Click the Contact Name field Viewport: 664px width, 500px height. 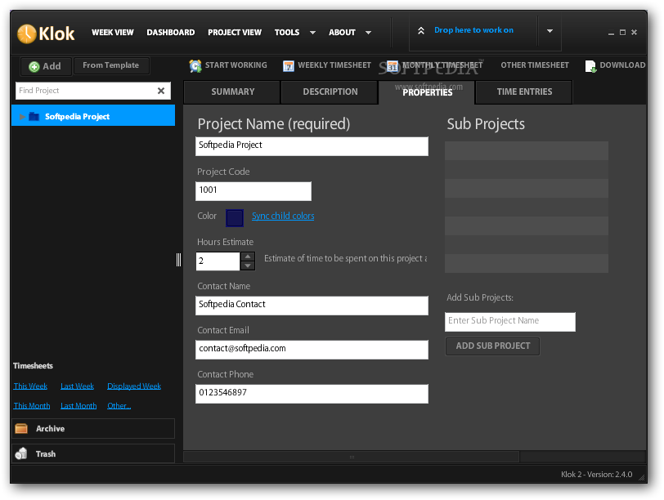coord(312,306)
